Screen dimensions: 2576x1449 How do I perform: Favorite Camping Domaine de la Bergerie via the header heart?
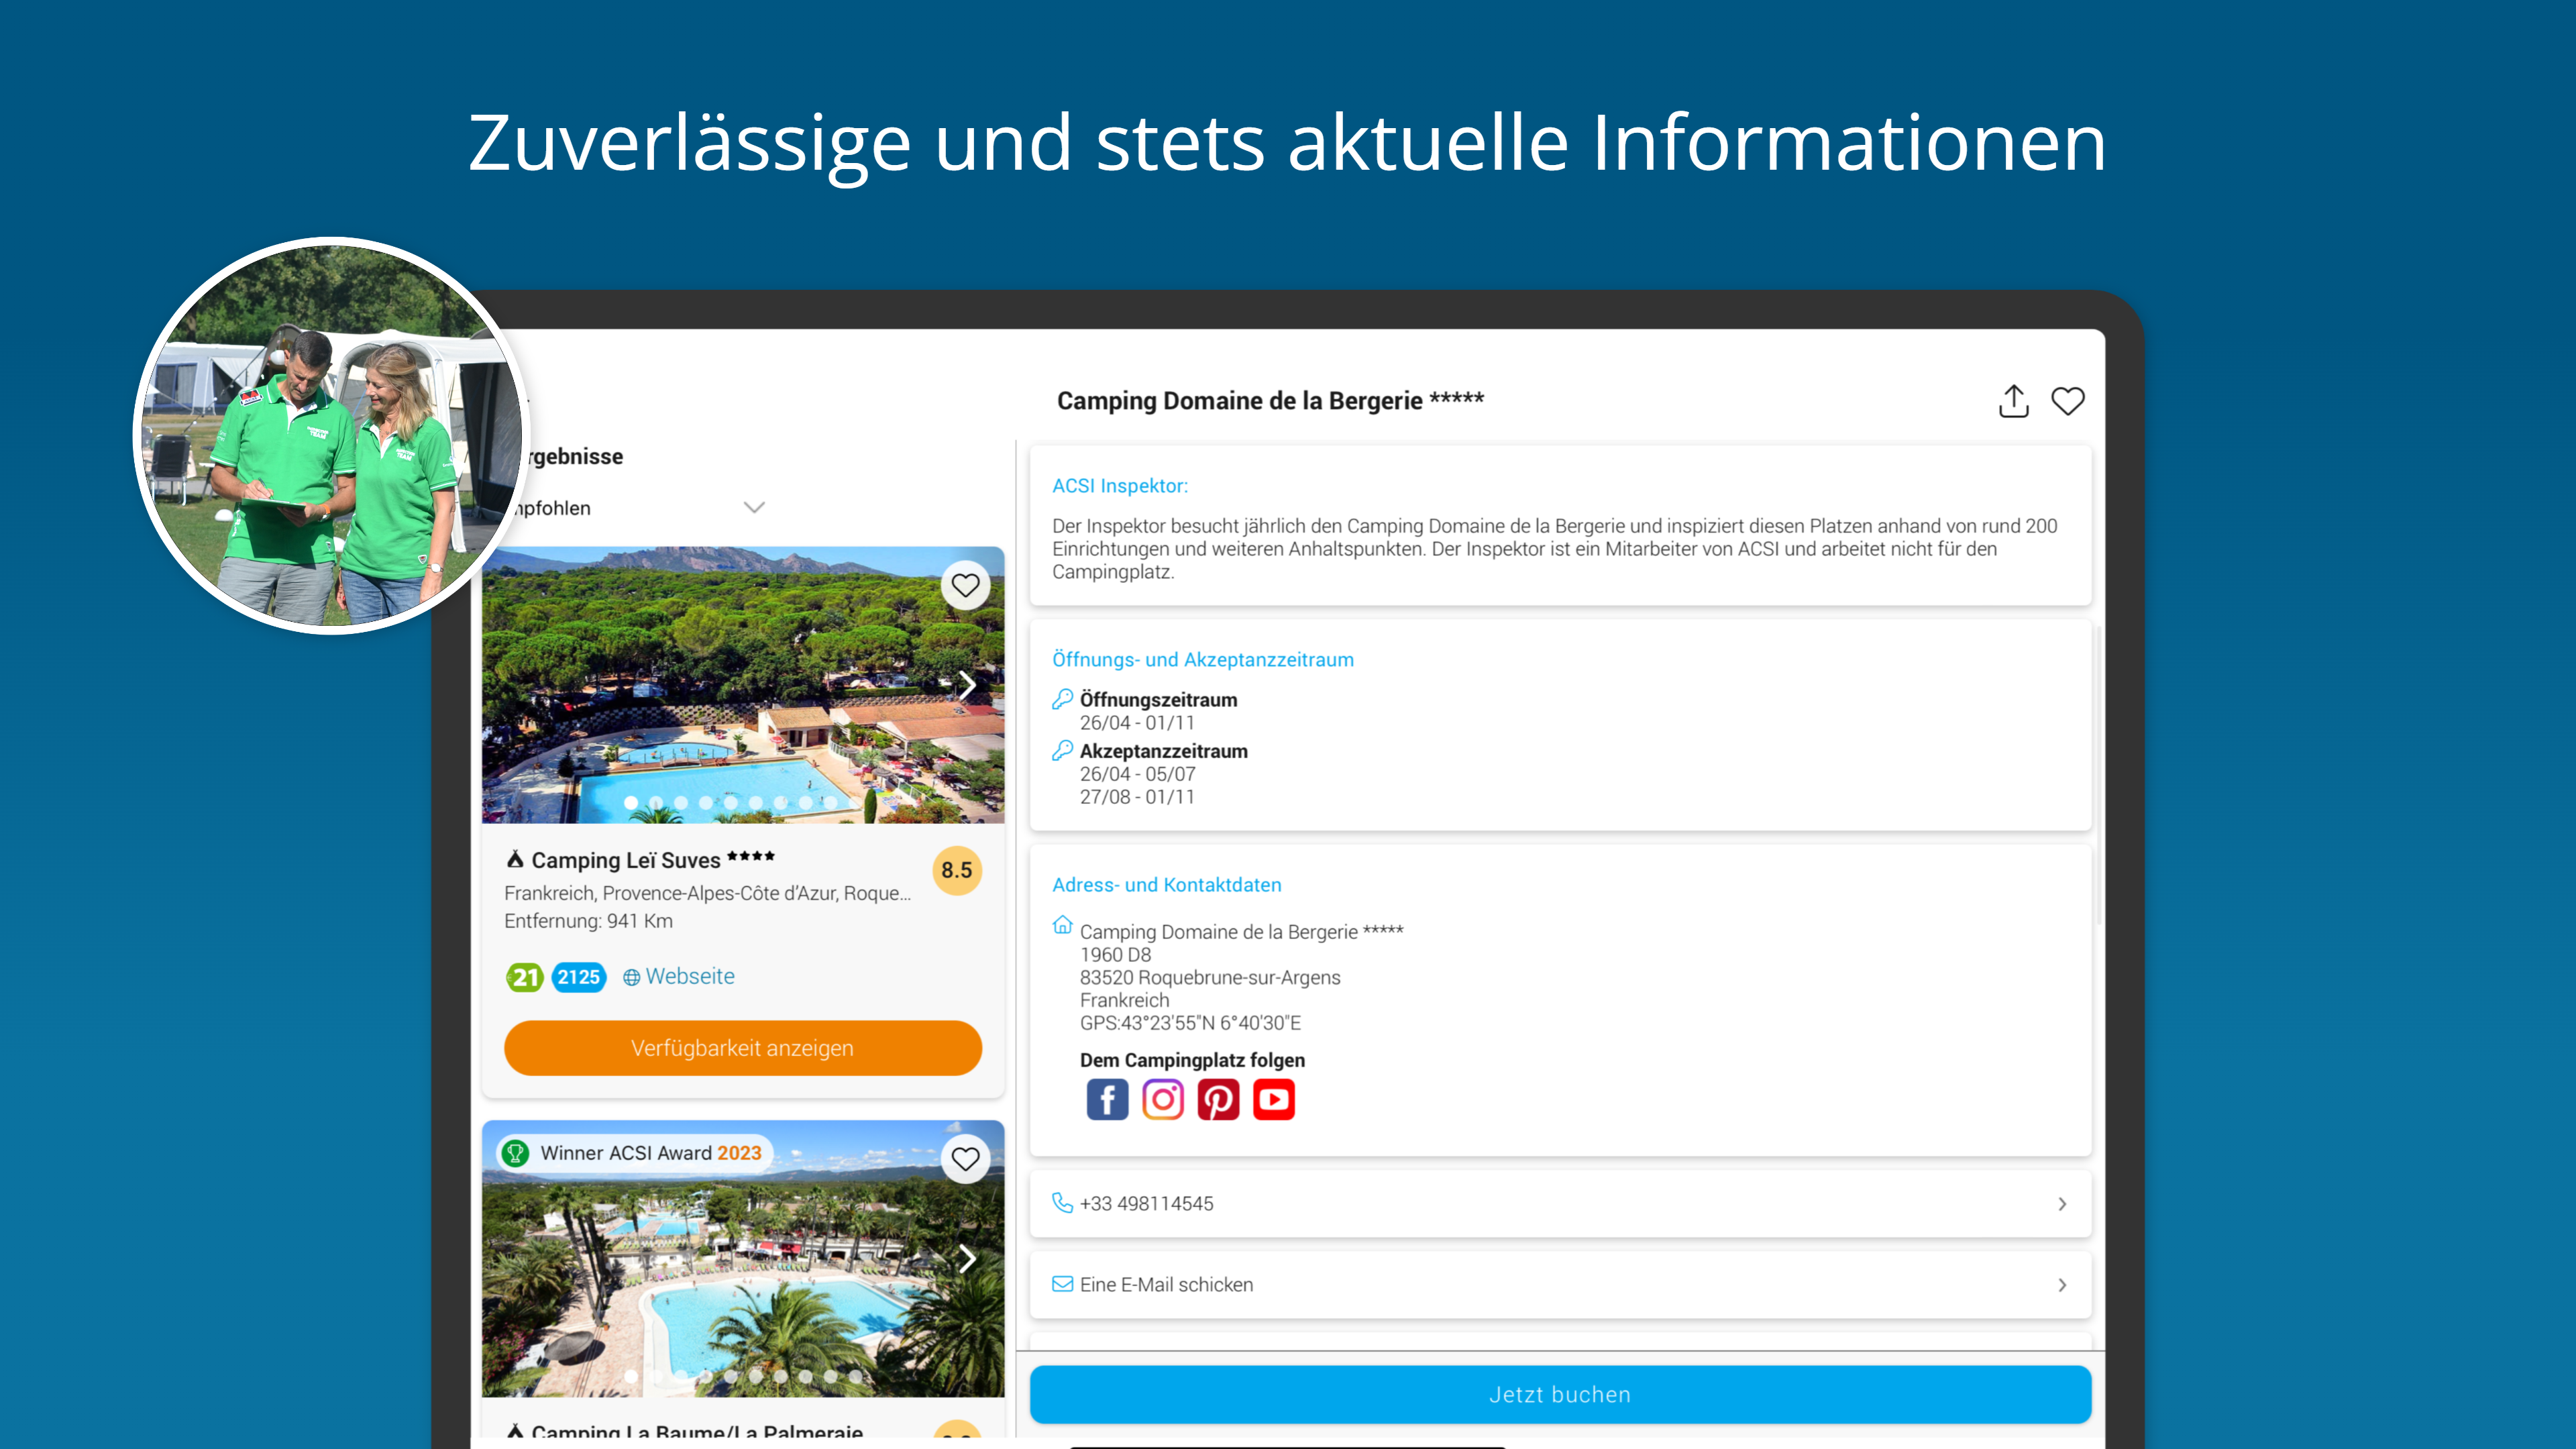[x=2067, y=401]
